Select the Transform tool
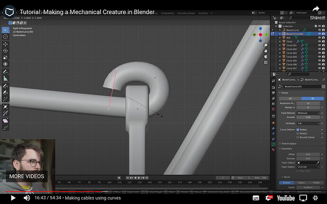This screenshot has height=204, width=327. [5, 64]
